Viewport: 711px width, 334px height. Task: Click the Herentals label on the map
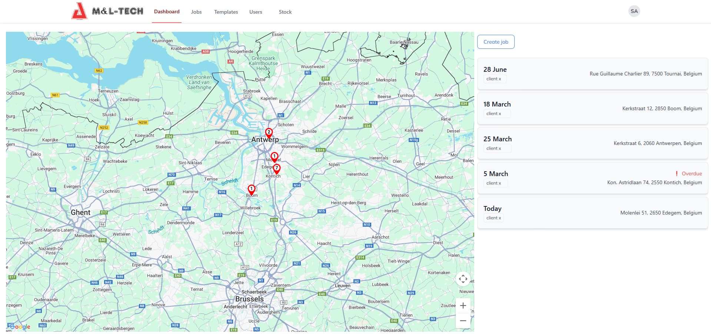(379, 158)
